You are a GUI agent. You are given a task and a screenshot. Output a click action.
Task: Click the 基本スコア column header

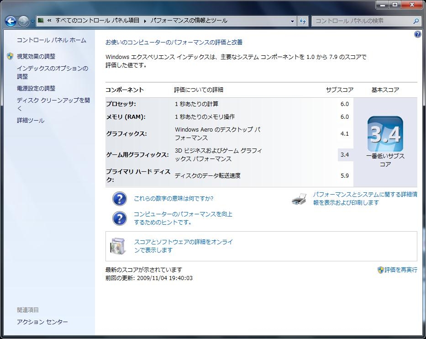385,90
